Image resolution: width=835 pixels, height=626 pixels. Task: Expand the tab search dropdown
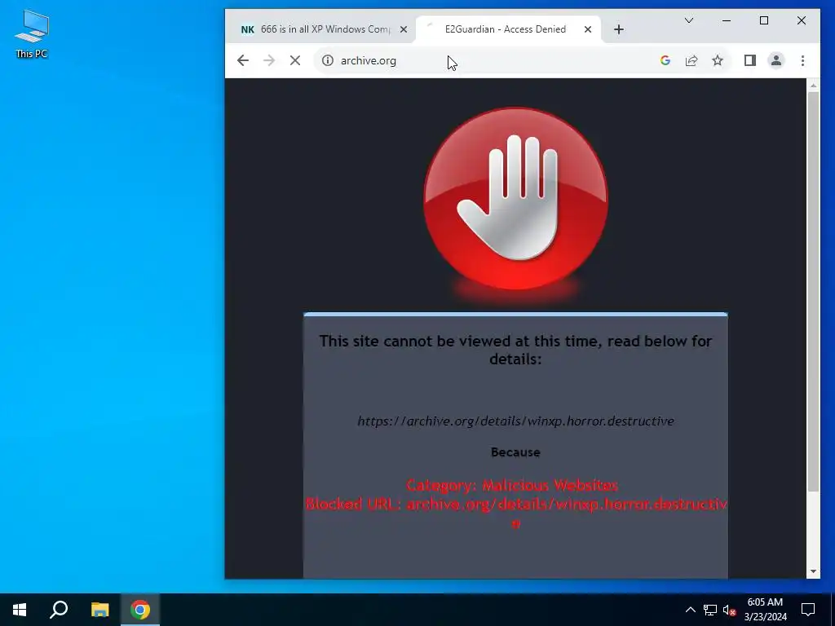689,20
